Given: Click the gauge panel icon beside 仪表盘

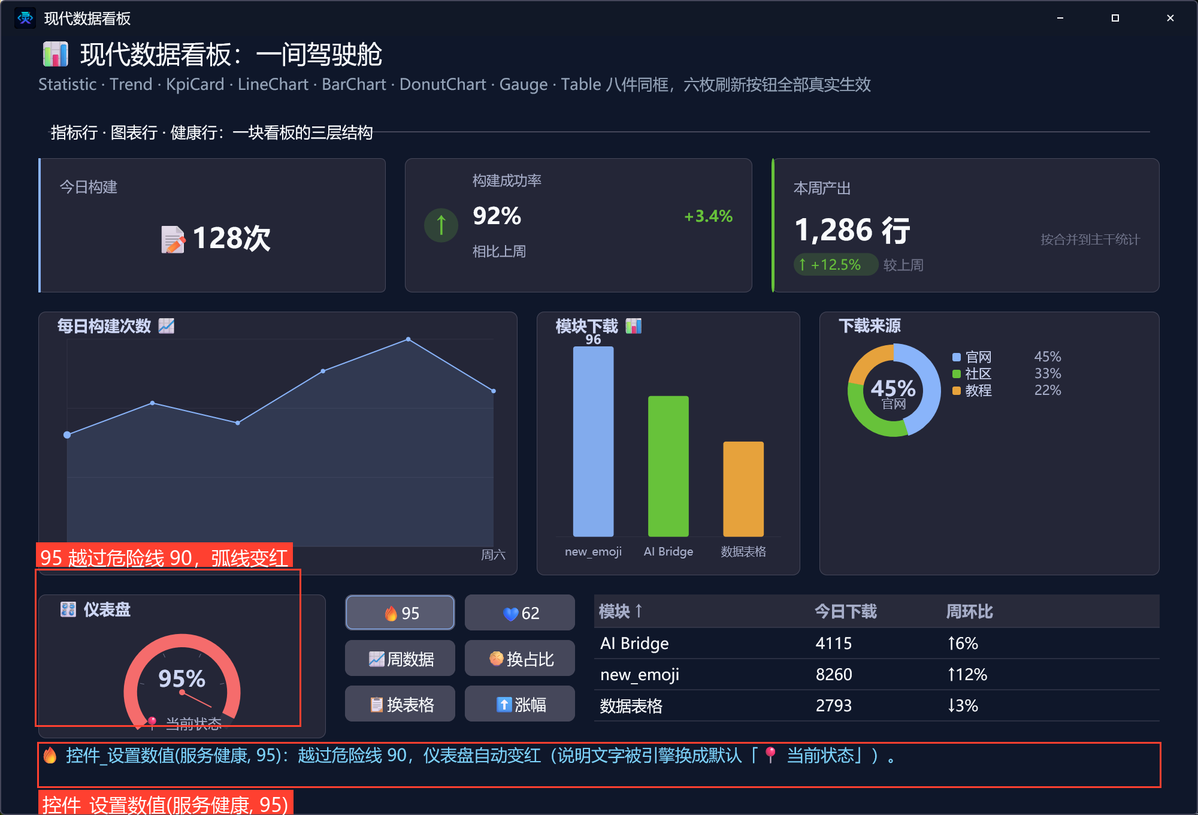Looking at the screenshot, I should [x=68, y=609].
